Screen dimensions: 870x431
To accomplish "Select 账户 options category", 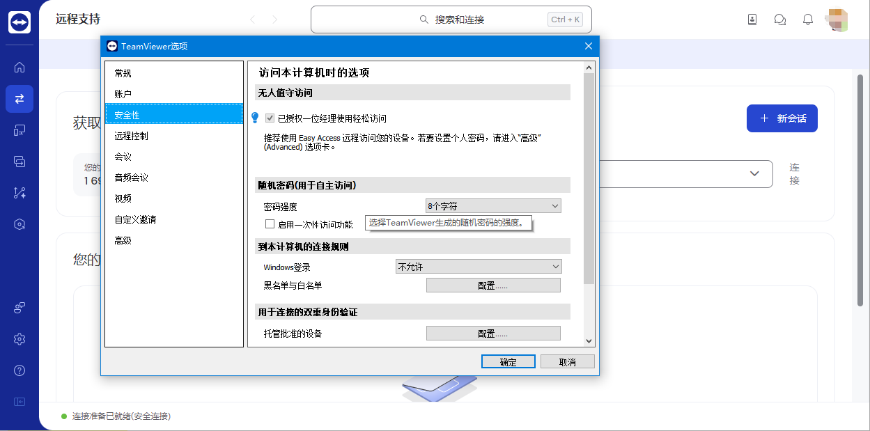I will [x=174, y=94].
